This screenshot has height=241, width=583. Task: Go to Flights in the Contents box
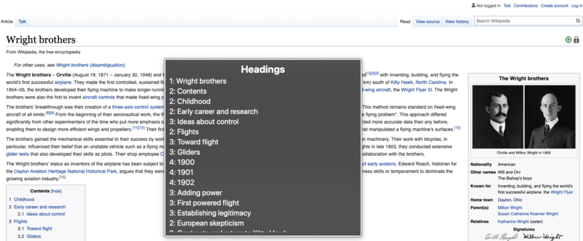pos(20,221)
